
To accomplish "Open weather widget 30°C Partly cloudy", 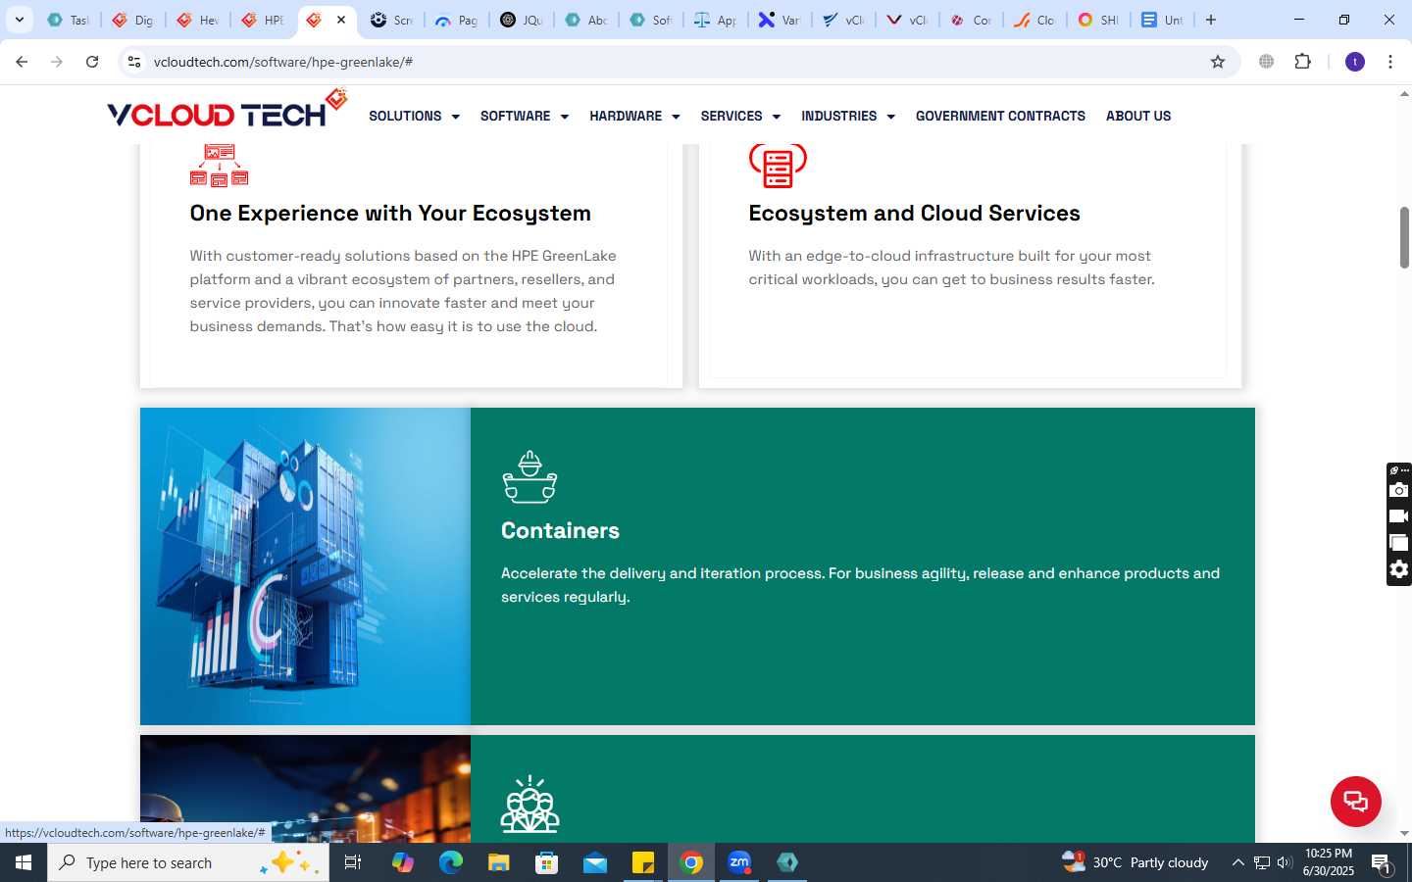I will (x=1135, y=862).
